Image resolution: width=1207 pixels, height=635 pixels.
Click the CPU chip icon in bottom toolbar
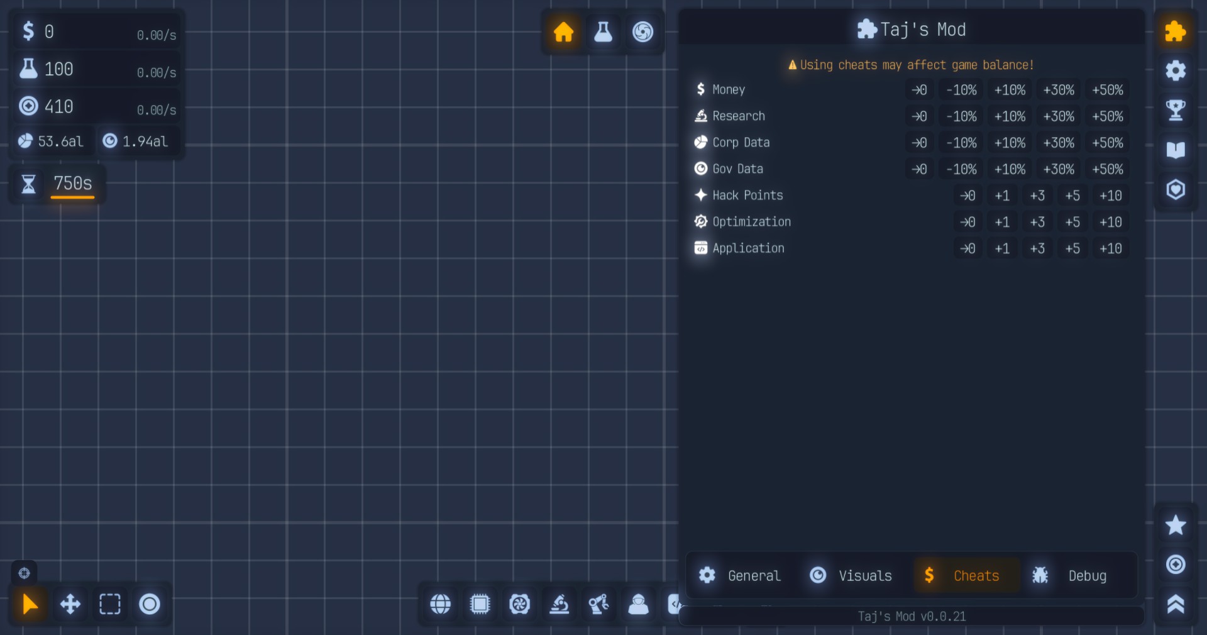[x=480, y=604]
